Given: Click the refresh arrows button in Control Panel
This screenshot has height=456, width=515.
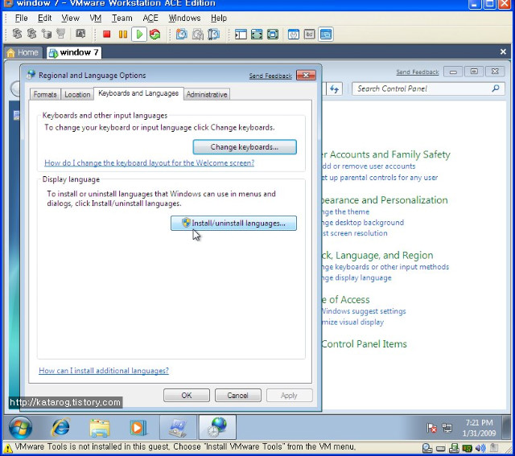Looking at the screenshot, I should coord(335,89).
